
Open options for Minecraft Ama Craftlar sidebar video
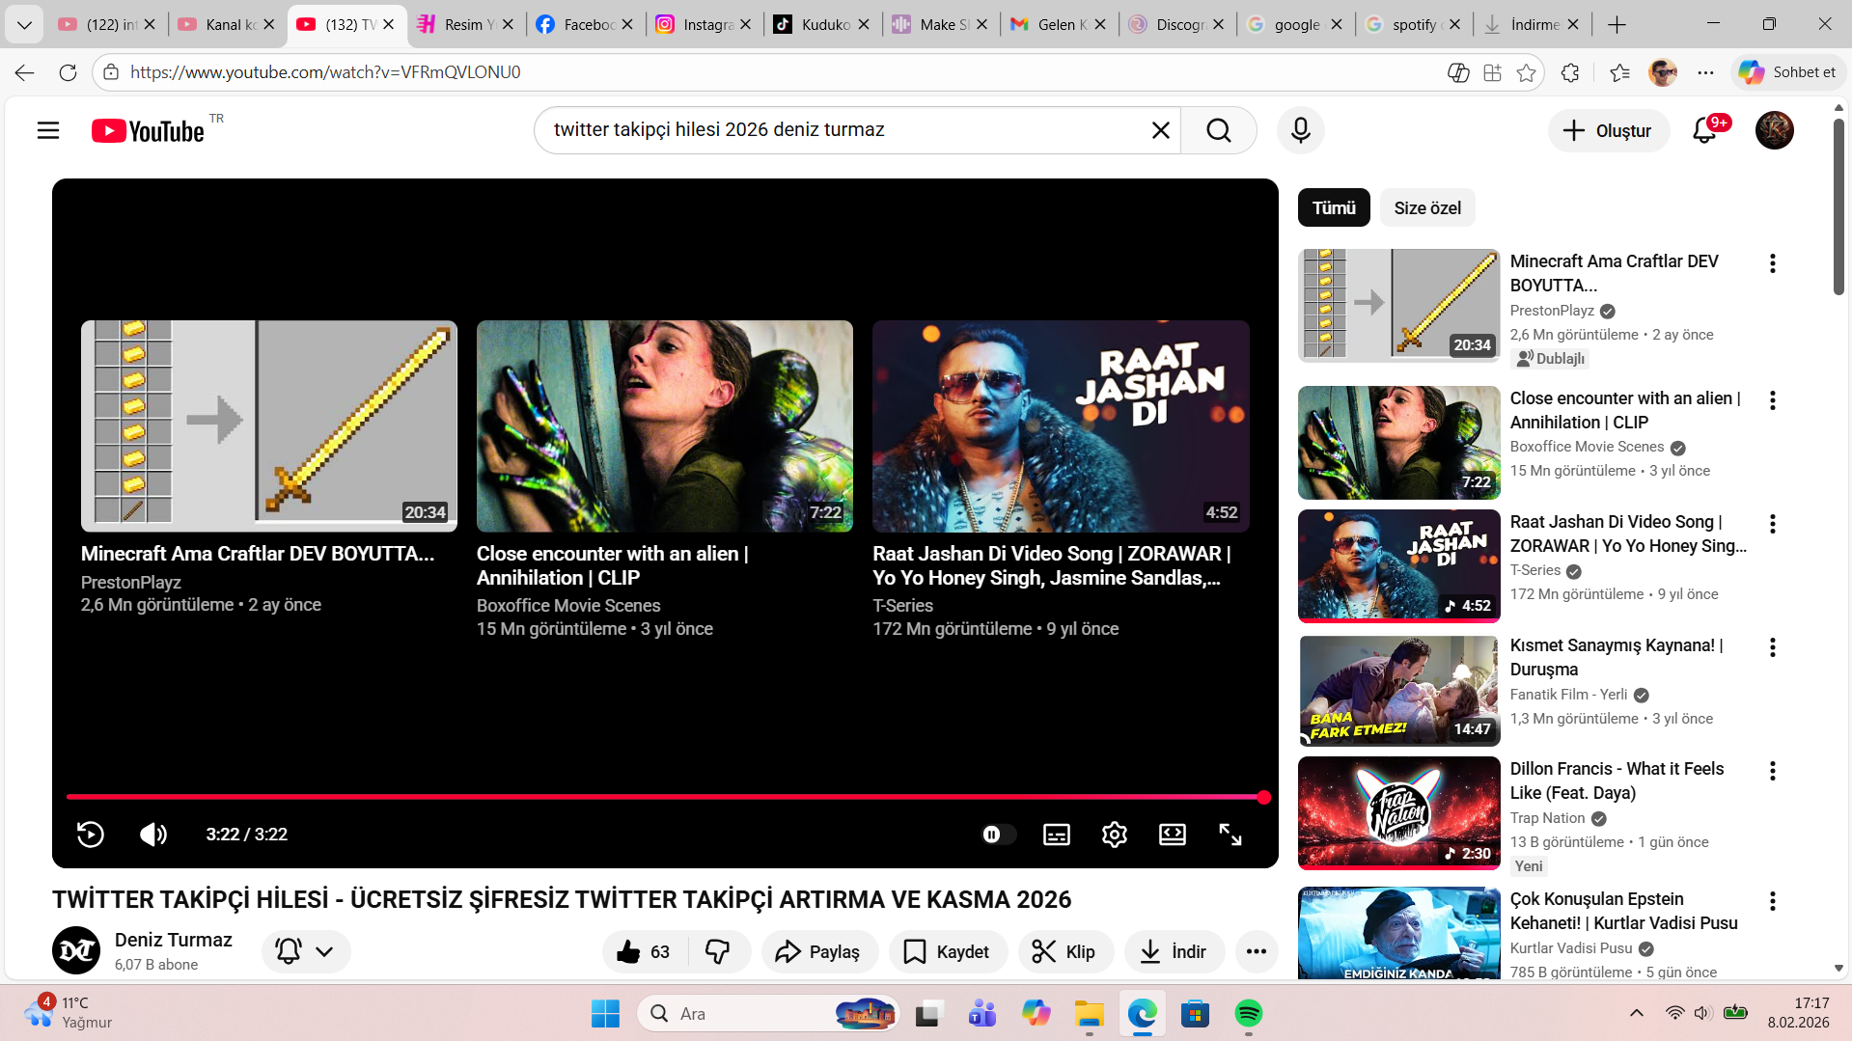1773,263
